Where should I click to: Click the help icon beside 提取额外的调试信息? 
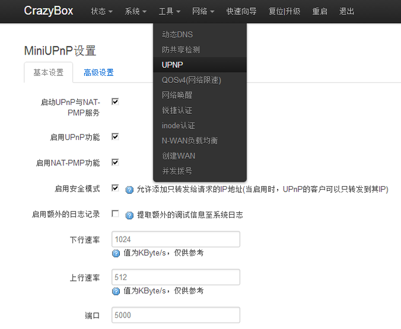[x=129, y=215]
